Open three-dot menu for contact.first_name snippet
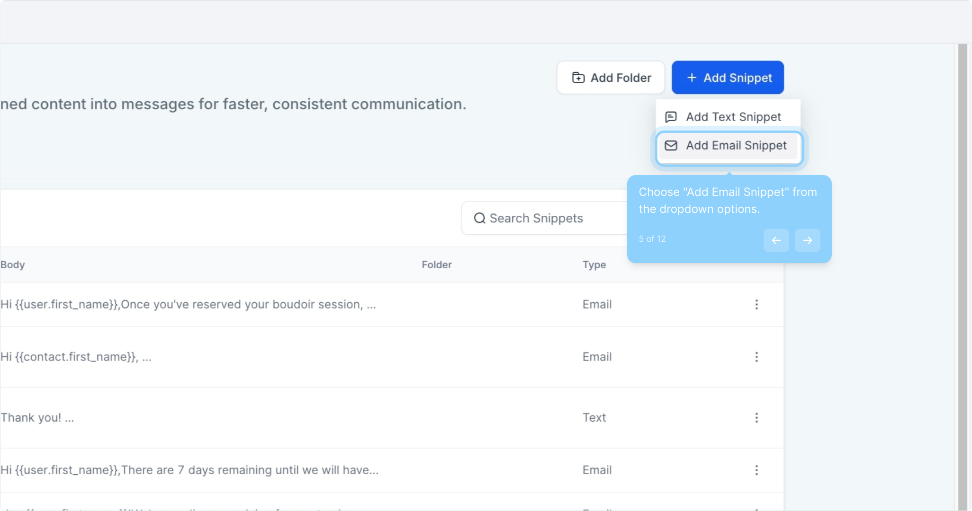Viewport: 972px width, 511px height. (756, 357)
